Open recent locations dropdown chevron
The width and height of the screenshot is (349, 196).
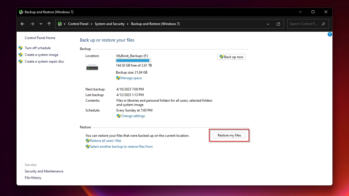pyautogui.click(x=41, y=24)
